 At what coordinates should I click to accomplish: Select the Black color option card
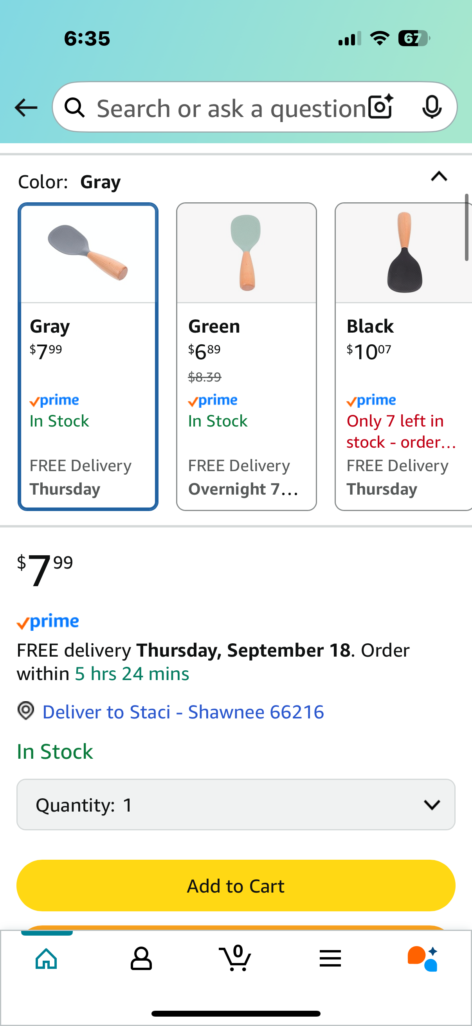click(x=404, y=356)
